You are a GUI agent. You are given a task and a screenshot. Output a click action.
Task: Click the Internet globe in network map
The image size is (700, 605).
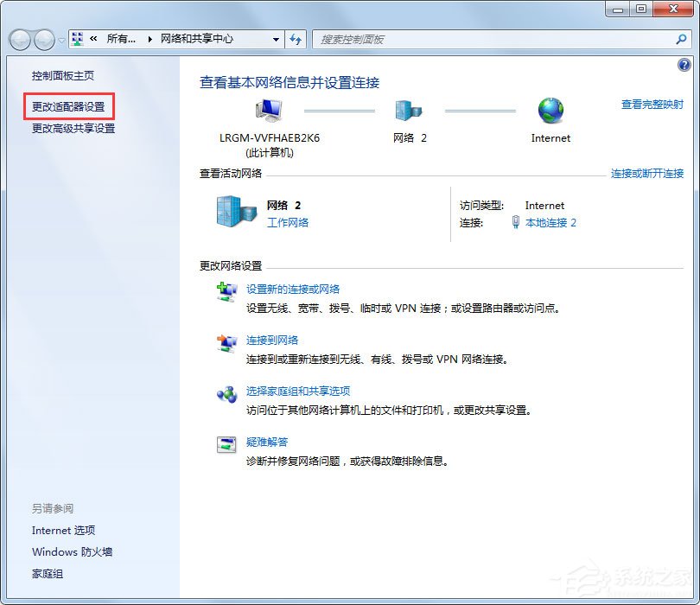click(550, 111)
